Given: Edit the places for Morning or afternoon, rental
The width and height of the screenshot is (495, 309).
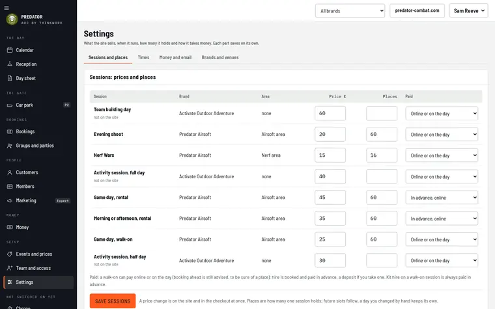Looking at the screenshot, I should tap(382, 218).
